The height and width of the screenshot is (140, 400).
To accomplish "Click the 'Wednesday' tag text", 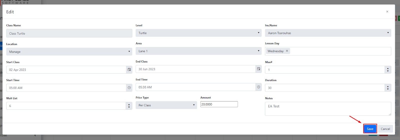I will point(275,51).
